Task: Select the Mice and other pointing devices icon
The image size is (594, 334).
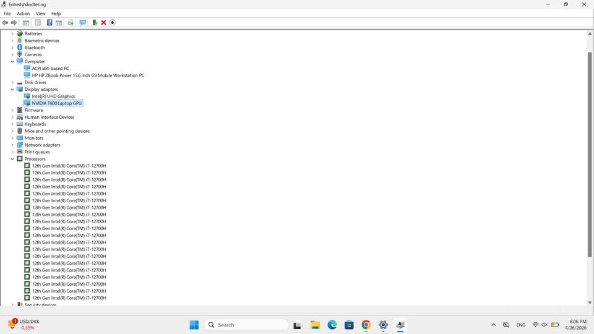Action: pyautogui.click(x=20, y=131)
